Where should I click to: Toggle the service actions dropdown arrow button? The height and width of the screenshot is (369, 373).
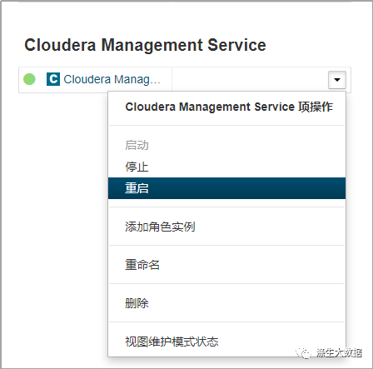[337, 80]
